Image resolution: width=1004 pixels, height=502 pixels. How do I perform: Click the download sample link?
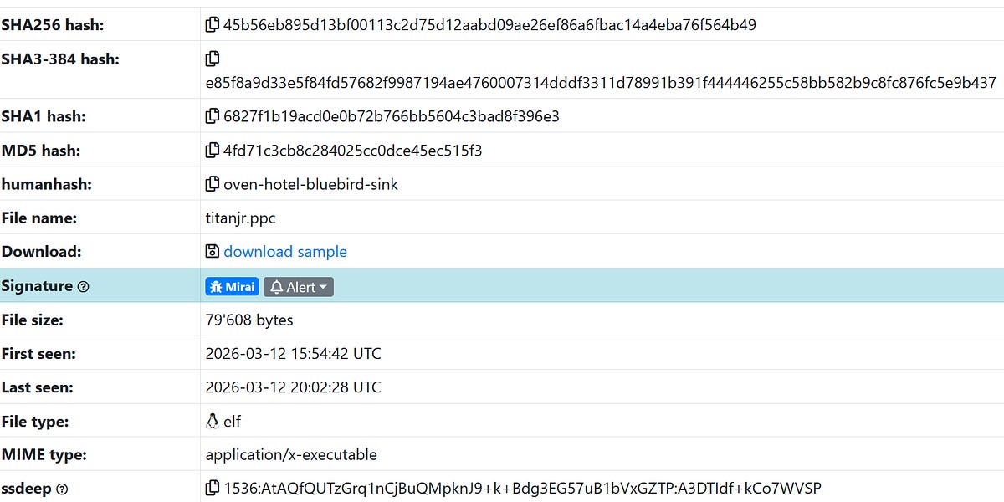click(284, 251)
